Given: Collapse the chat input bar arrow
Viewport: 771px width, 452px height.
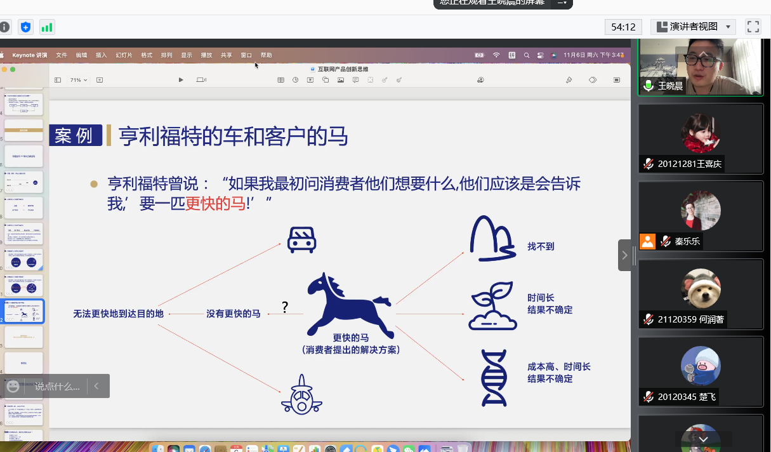Looking at the screenshot, I should 96,386.
